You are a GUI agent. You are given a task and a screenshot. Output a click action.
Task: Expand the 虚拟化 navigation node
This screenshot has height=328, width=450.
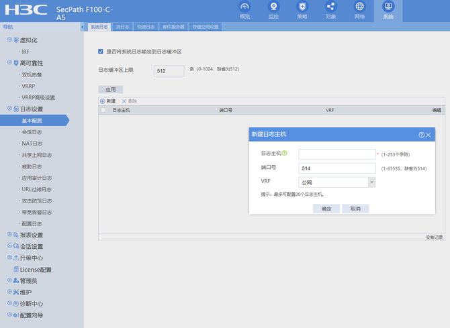coord(9,40)
